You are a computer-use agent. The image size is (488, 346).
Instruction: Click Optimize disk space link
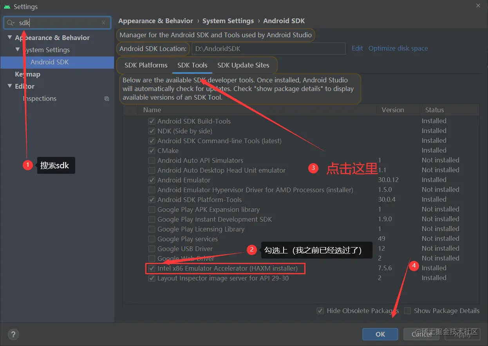[x=398, y=48]
